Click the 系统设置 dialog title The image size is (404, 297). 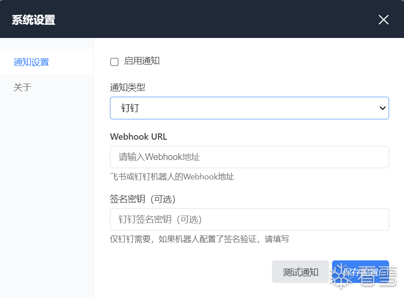click(x=33, y=20)
